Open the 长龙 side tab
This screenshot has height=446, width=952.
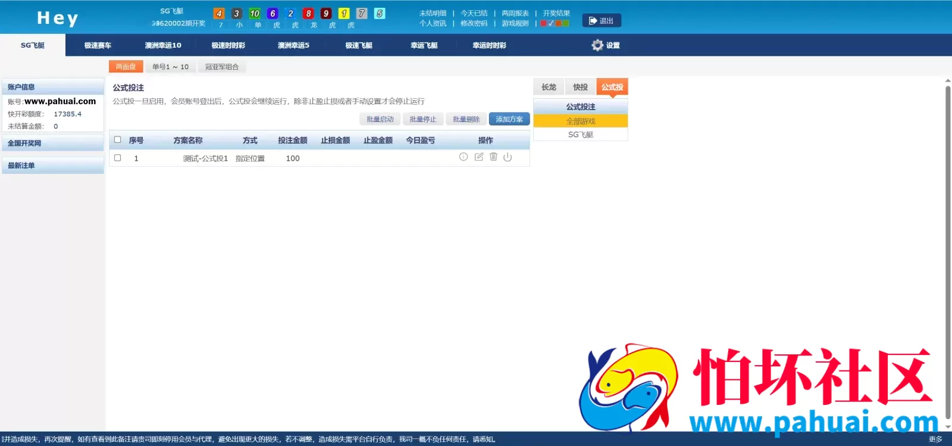tap(549, 87)
